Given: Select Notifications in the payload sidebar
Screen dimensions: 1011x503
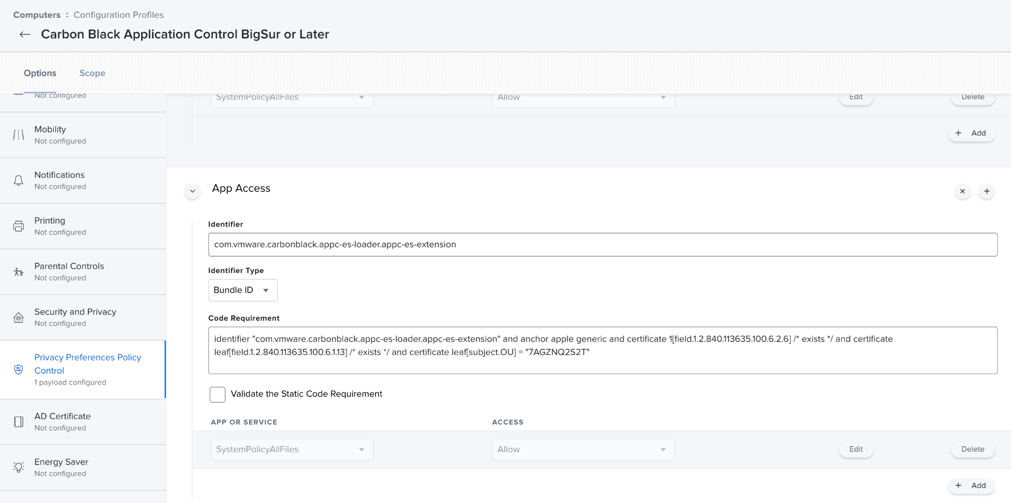Looking at the screenshot, I should pos(83,181).
